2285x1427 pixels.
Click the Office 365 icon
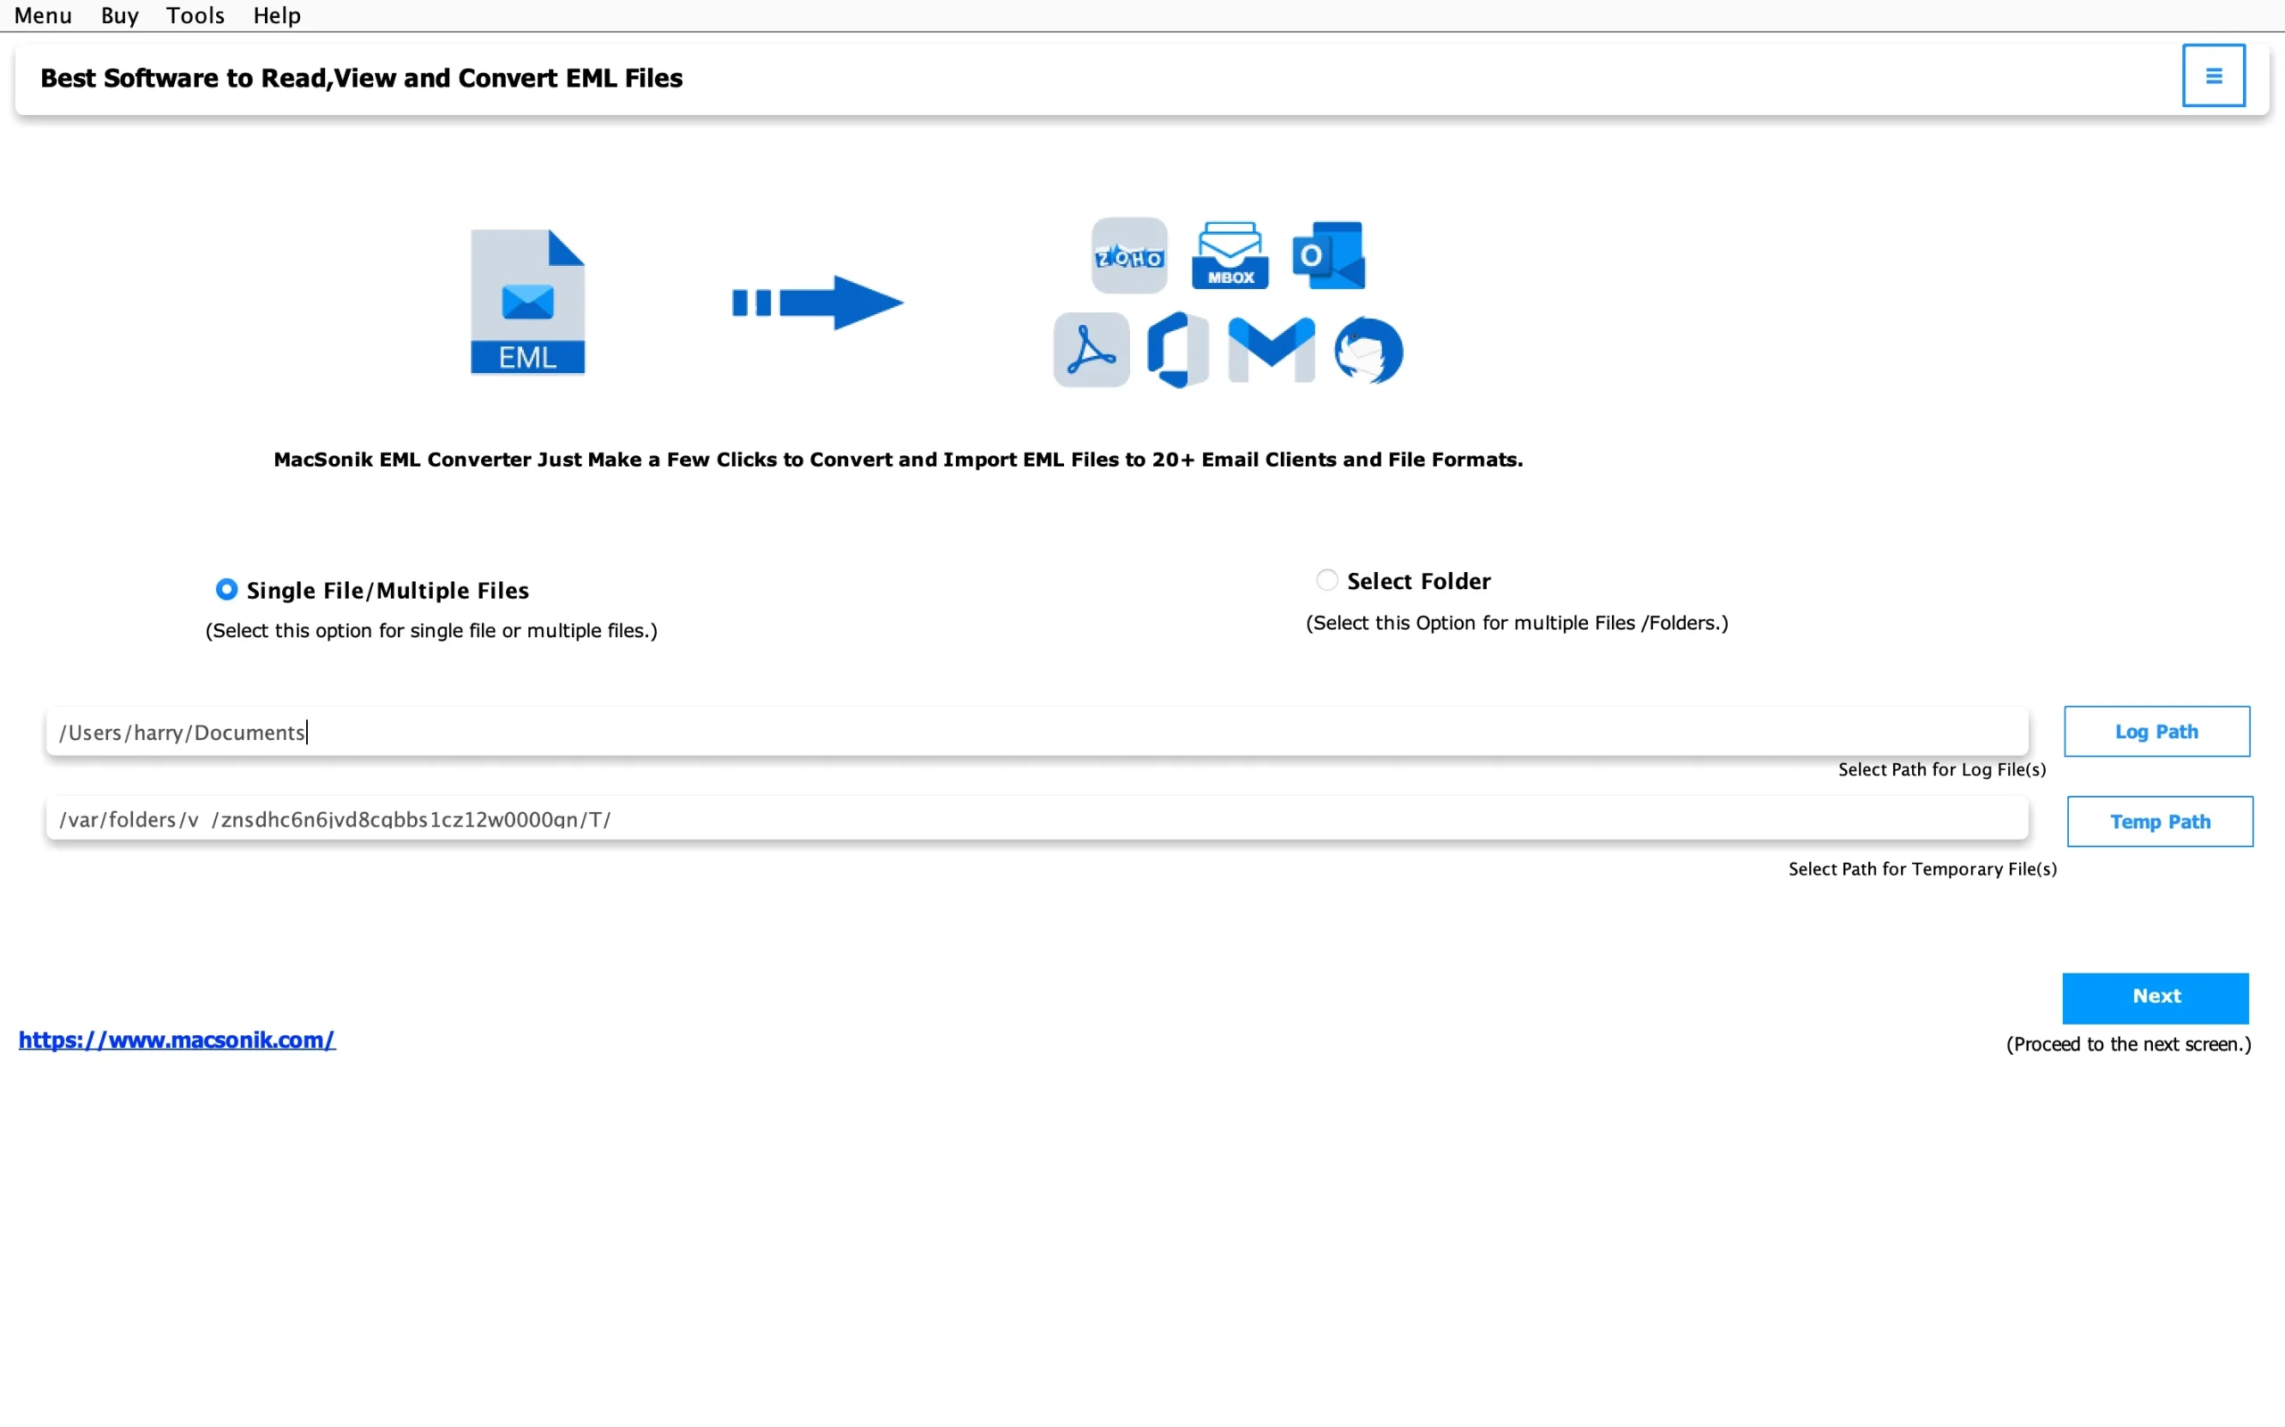coord(1178,350)
